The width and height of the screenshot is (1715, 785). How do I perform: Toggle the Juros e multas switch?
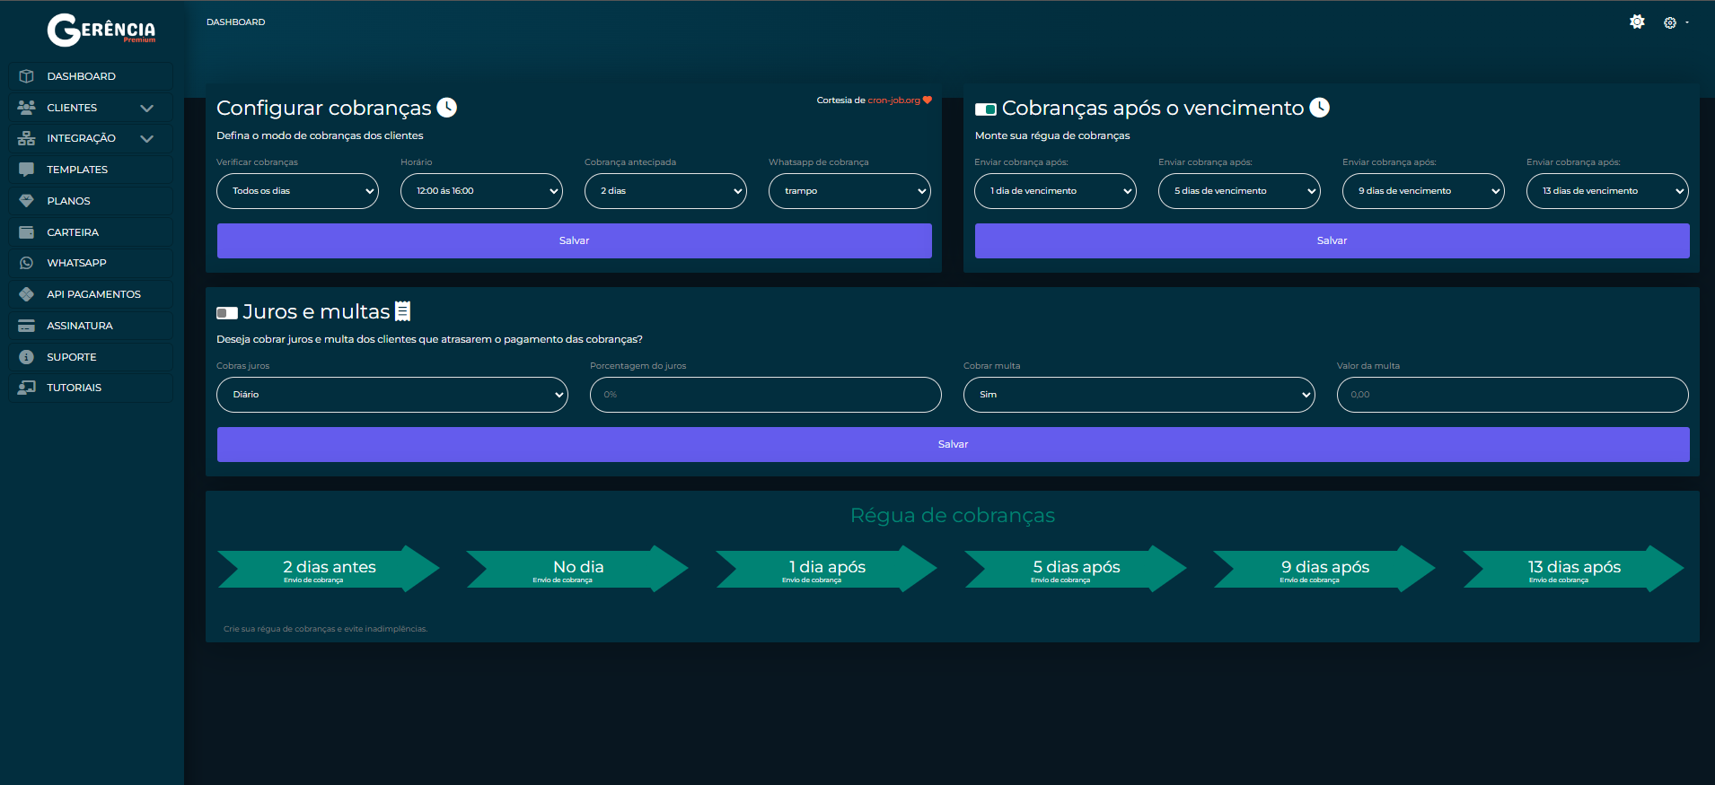(227, 313)
